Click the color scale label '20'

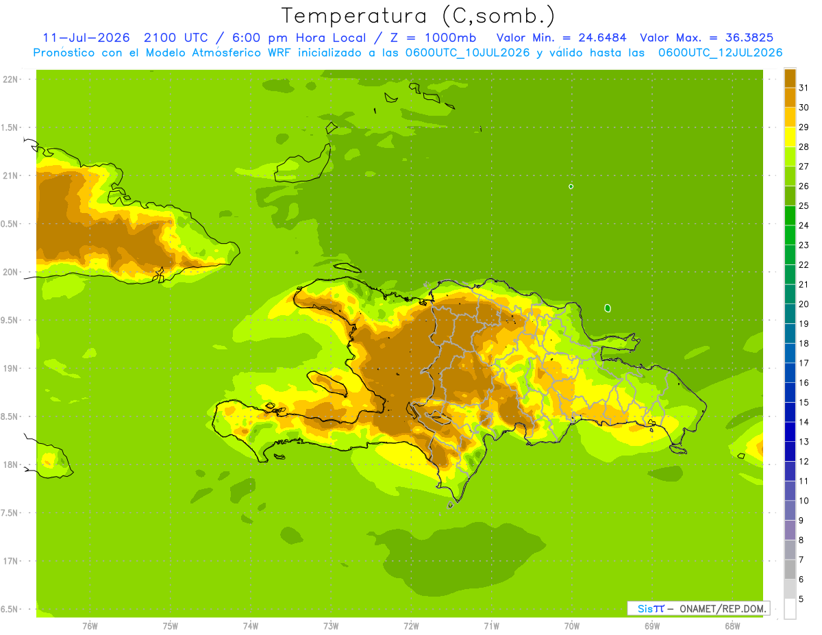[804, 303]
